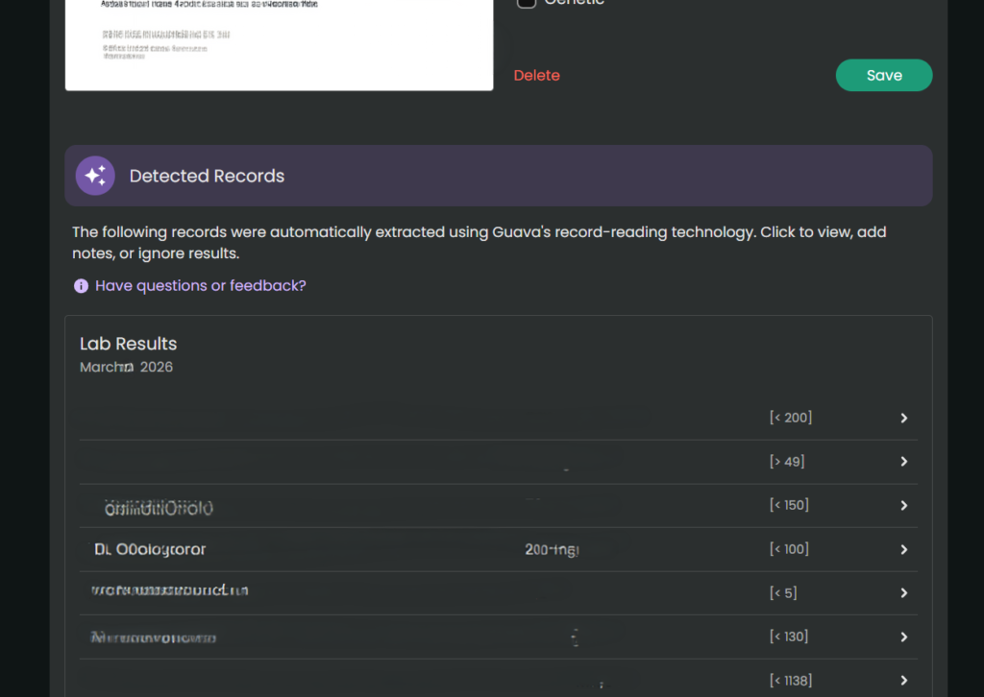The height and width of the screenshot is (697, 984).
Task: Click the green Save button
Action: pos(884,75)
